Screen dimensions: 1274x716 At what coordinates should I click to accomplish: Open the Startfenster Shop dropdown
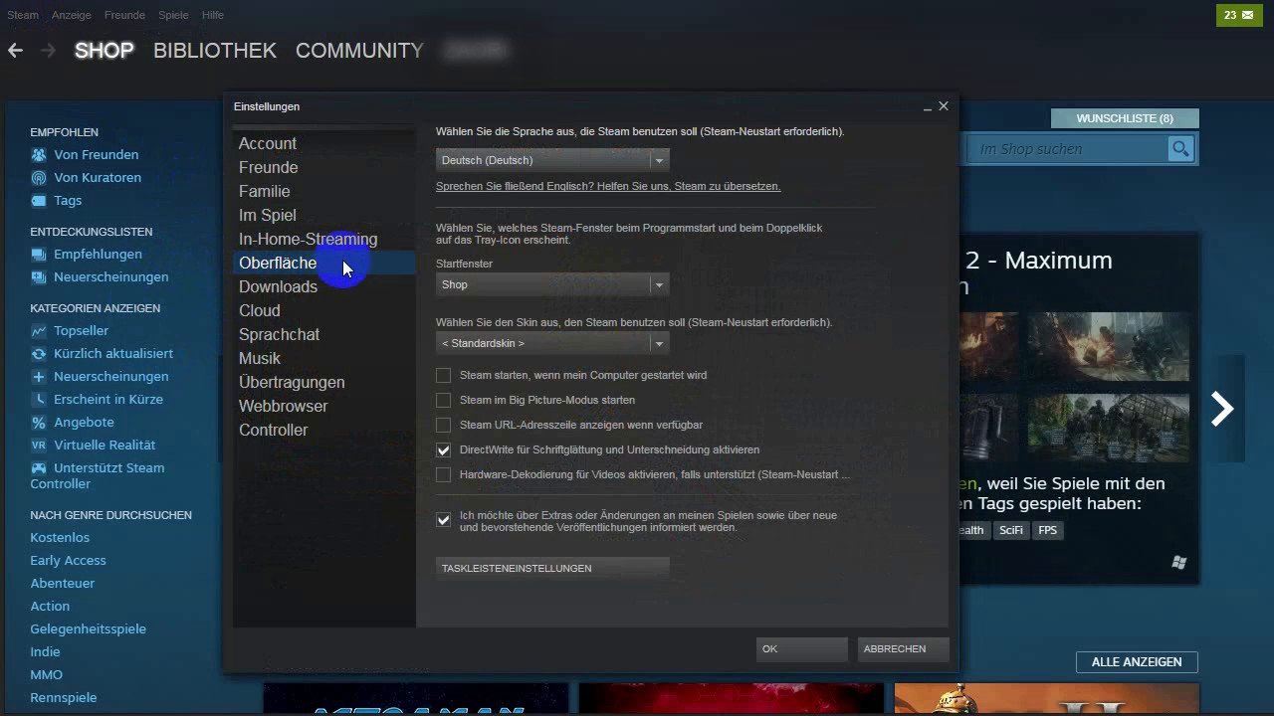[x=552, y=284]
